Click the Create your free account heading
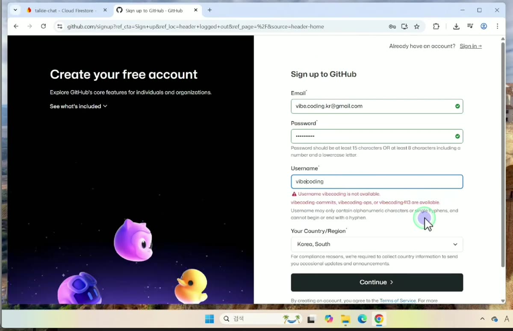This screenshot has height=331, width=513. coord(124,74)
